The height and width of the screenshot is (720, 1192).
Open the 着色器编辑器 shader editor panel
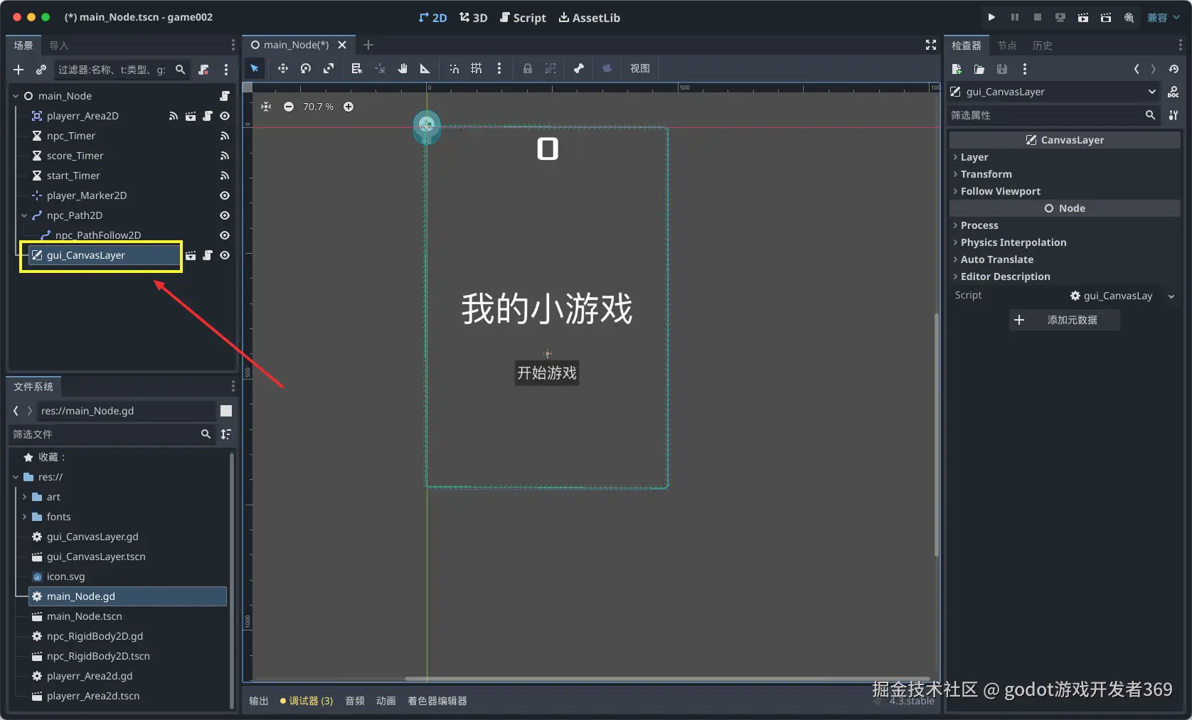coord(437,701)
